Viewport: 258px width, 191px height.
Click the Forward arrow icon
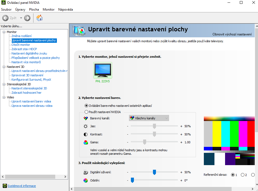click(27, 18)
